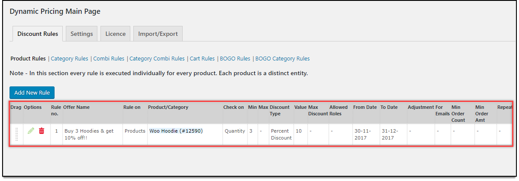The image size is (519, 181).
Task: Click the Rule on column header
Action: (x=132, y=107)
